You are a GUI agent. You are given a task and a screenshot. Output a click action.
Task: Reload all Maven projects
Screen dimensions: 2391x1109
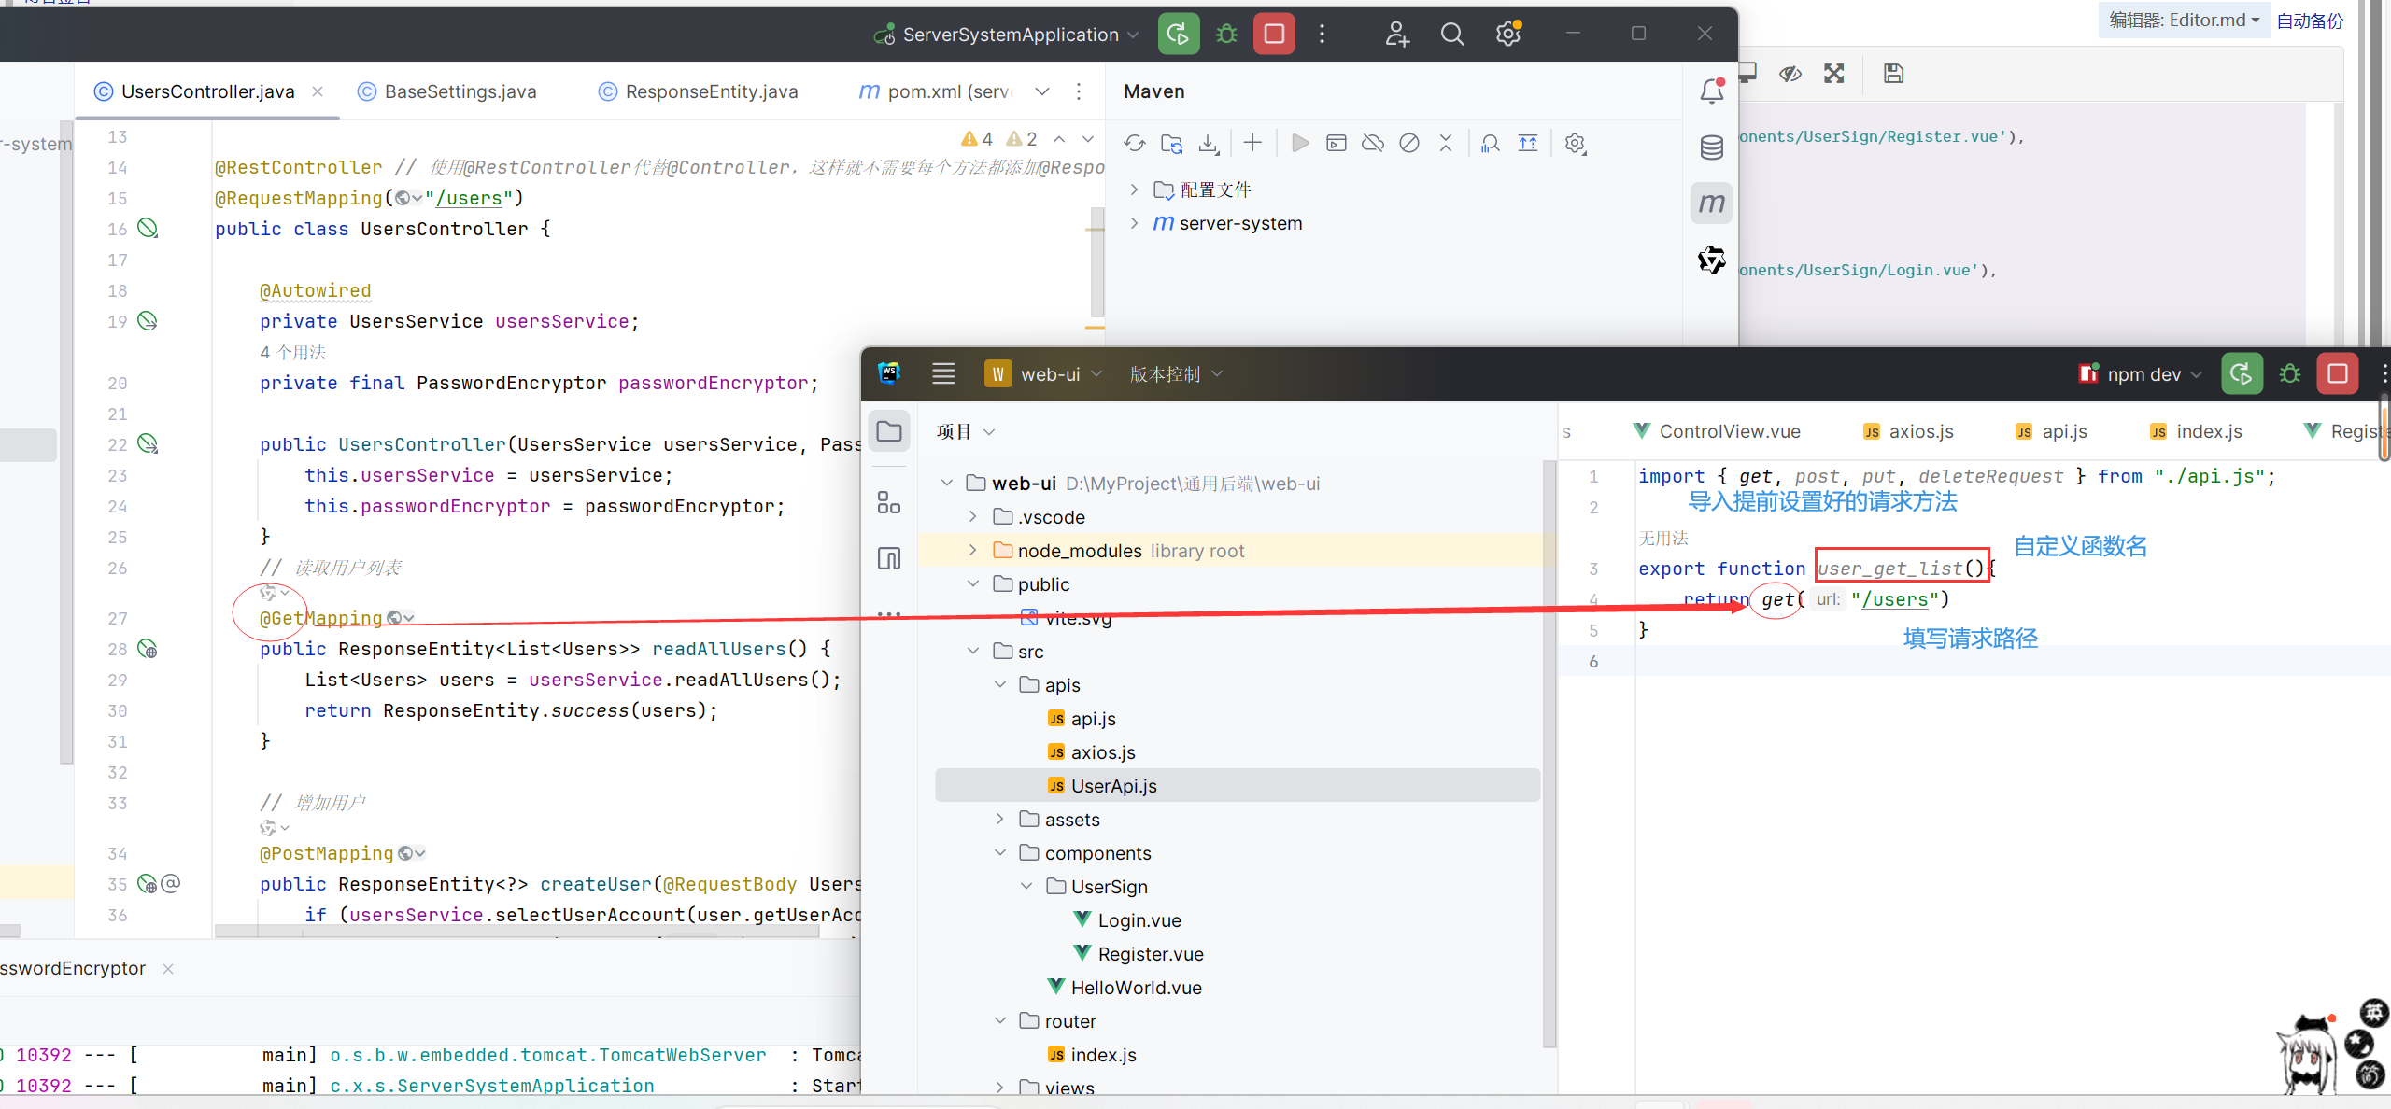click(x=1135, y=143)
